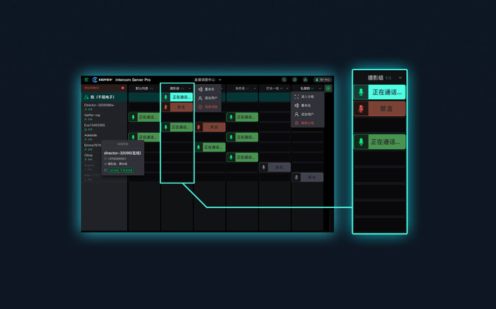Toggle the top green microphone in enlarged 摄影组 panel

click(x=360, y=92)
